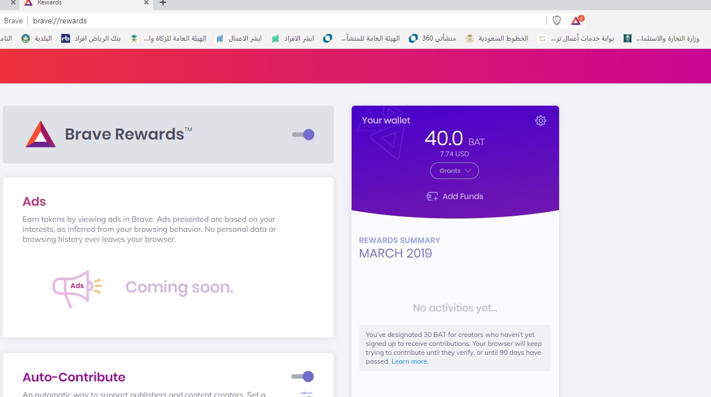Open the البلدية bookmark
This screenshot has height=397, width=711.
[x=37, y=38]
